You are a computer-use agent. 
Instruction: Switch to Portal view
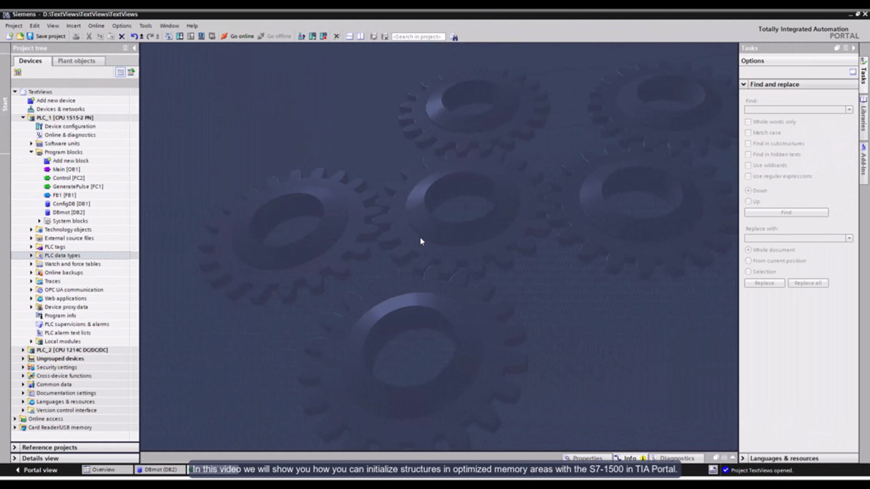[37, 470]
